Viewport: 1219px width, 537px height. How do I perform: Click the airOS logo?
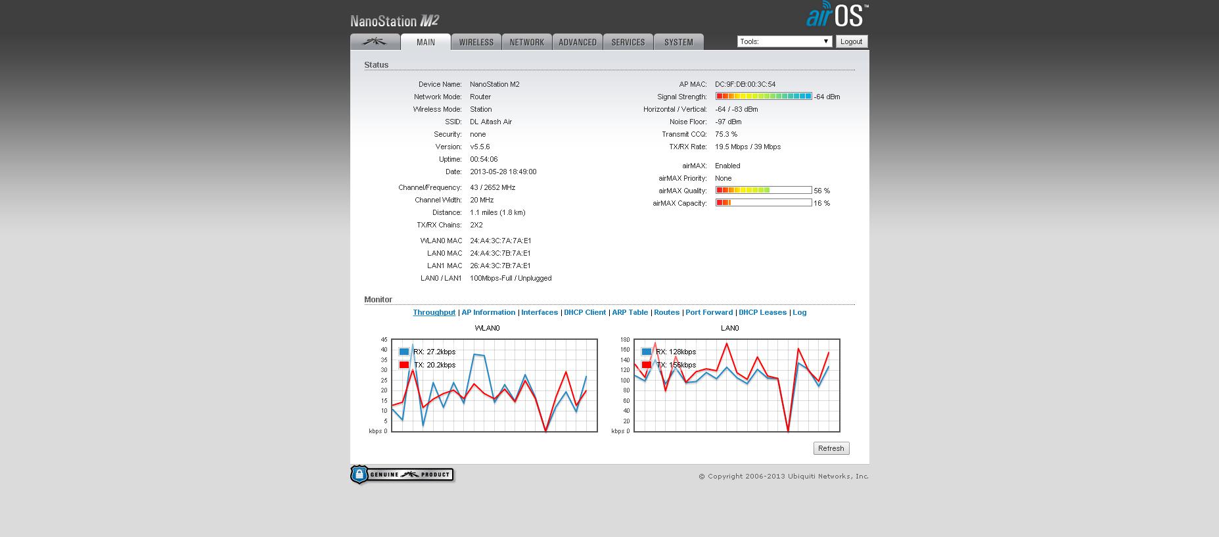point(837,15)
